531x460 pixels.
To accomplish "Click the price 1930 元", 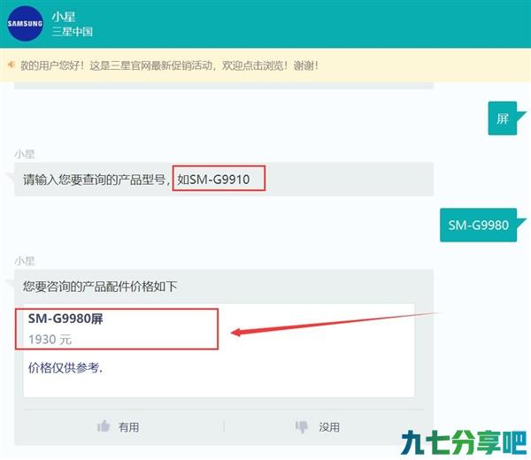I will 50,339.
